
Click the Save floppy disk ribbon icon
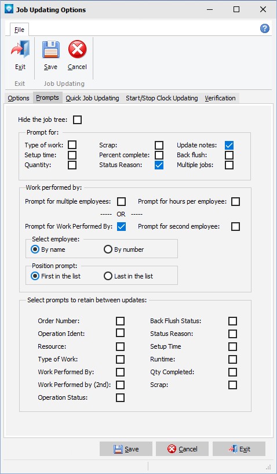tap(50, 49)
